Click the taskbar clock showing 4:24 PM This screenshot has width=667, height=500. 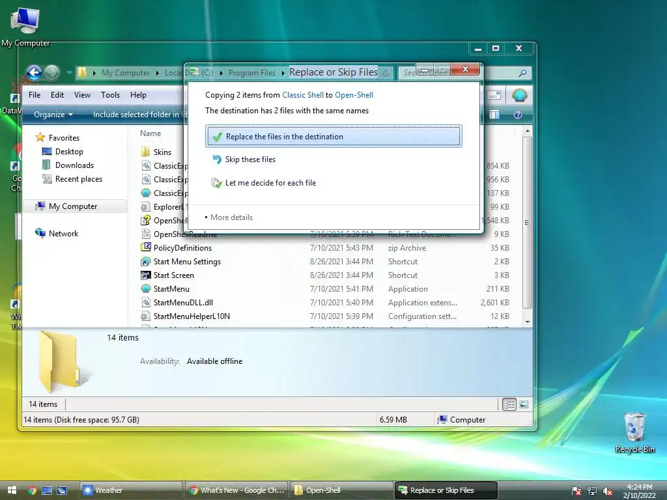640,491
